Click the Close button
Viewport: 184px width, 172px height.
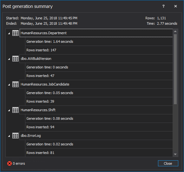(168, 163)
